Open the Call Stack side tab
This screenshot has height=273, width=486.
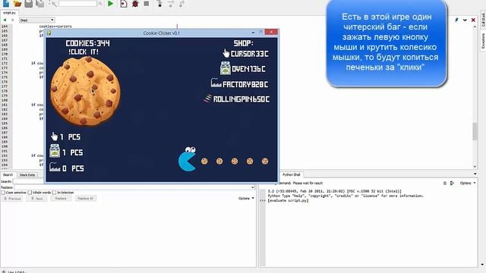coord(483,20)
